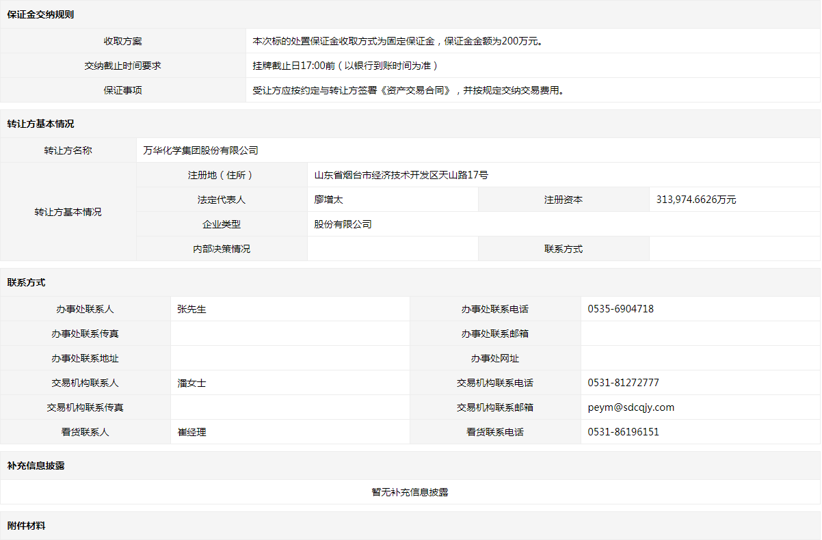Viewport: 822px width, 540px height.
Task: Click phone number 0531-81272777
Action: tap(624, 383)
